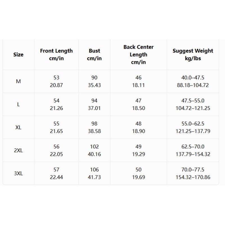Click the Bust cm/in column header
This screenshot has width=225, height=225.
94,55
